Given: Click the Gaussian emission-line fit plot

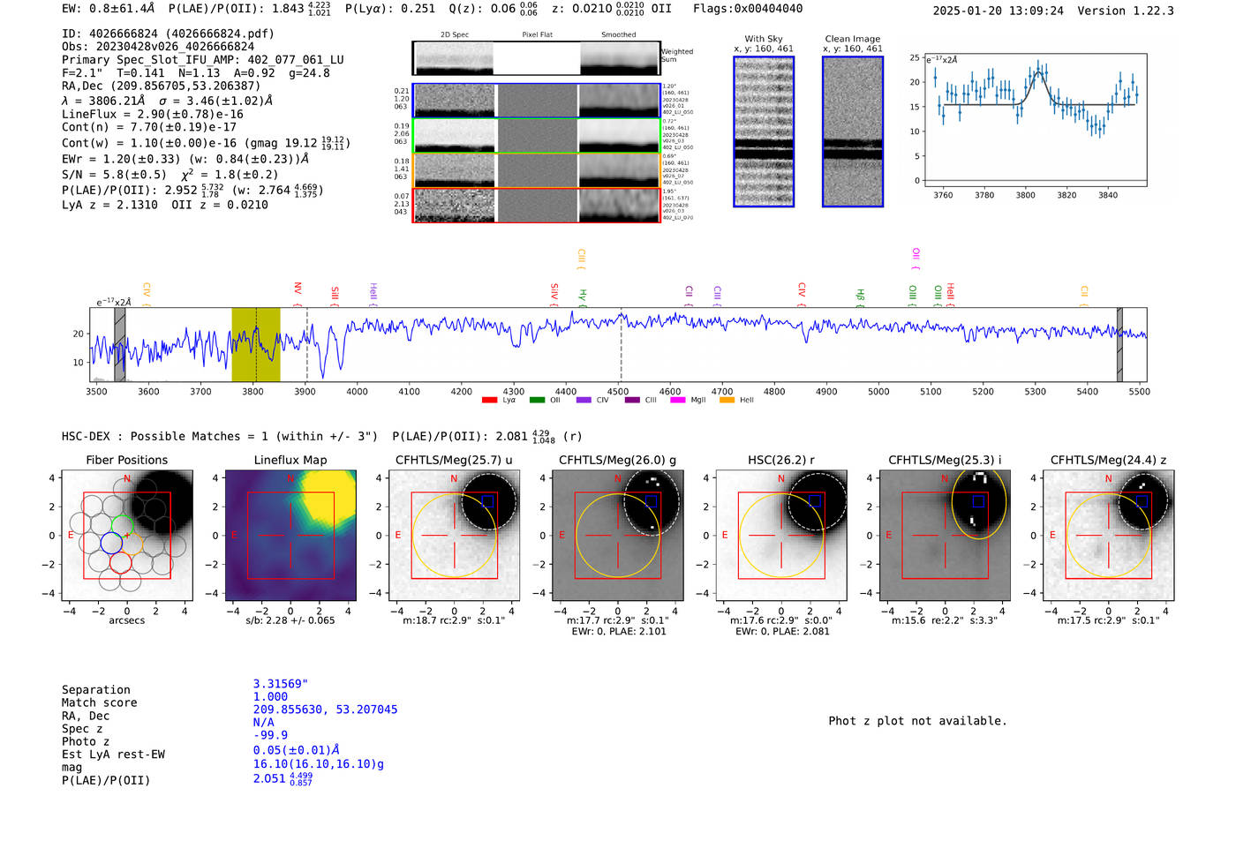Looking at the screenshot, I should pyautogui.click(x=1036, y=120).
